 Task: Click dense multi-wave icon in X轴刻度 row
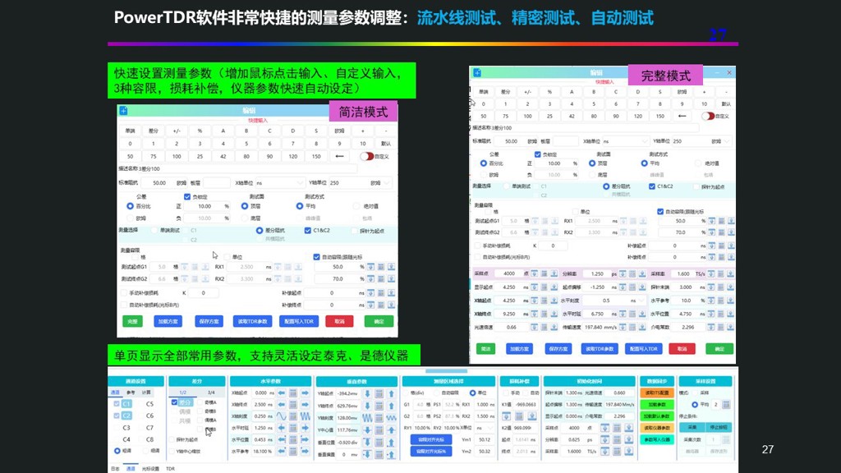[305, 416]
